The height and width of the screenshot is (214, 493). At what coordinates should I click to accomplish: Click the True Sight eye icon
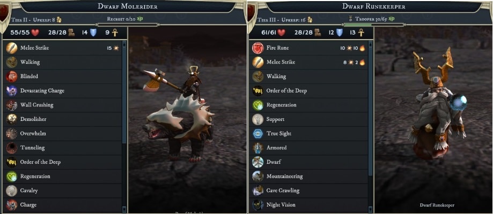(x=258, y=133)
